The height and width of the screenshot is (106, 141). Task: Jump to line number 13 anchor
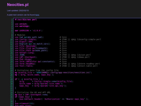point(11,46)
